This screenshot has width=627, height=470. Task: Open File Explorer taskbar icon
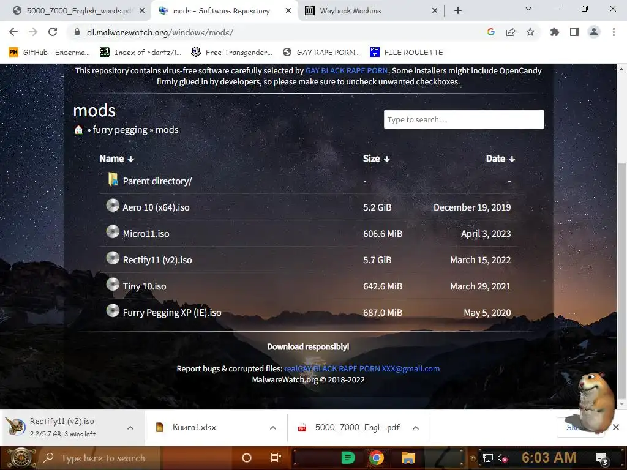click(x=408, y=458)
